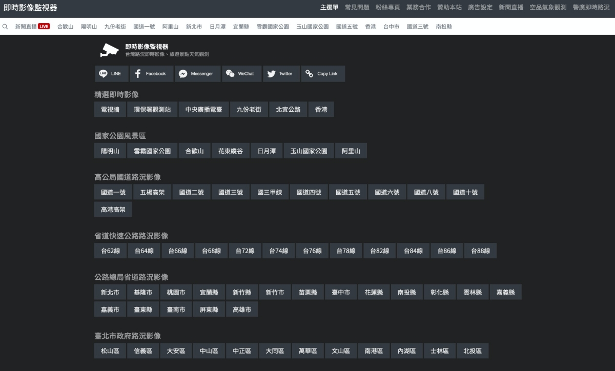Open 新聞直播 LIVE in the sub-navigation

click(x=32, y=27)
